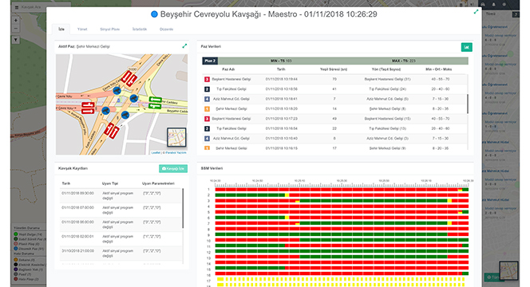Click the phase 4 badge at 10:18:41 row
The image size is (530, 287).
pos(208,99)
